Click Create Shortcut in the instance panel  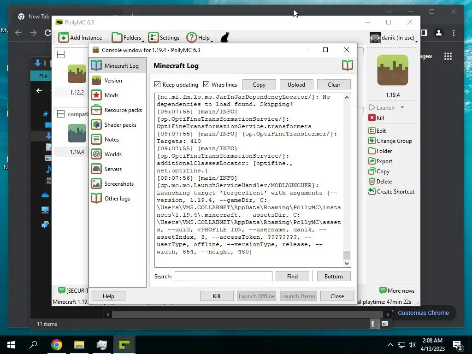click(x=391, y=191)
